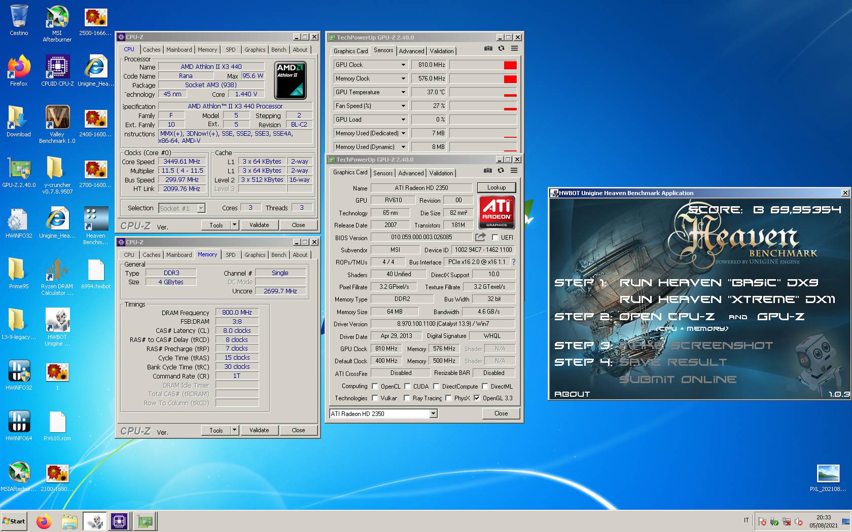
Task: Expand the Fan Speed (%) sensor dropdown
Action: (x=404, y=106)
